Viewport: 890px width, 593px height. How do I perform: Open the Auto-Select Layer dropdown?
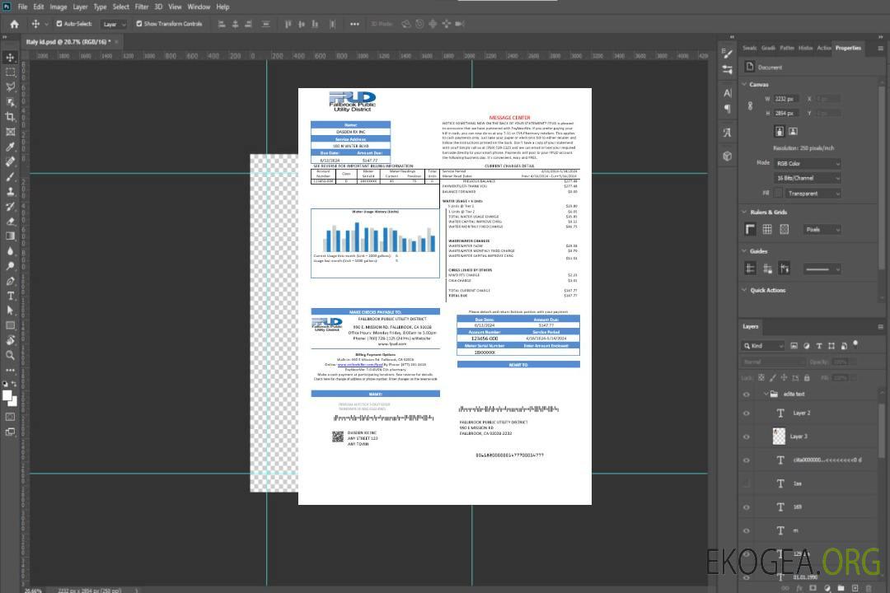point(114,24)
